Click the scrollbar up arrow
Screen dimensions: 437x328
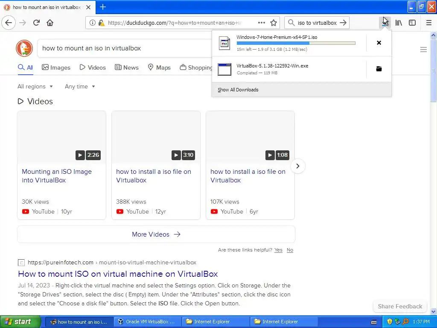click(433, 35)
